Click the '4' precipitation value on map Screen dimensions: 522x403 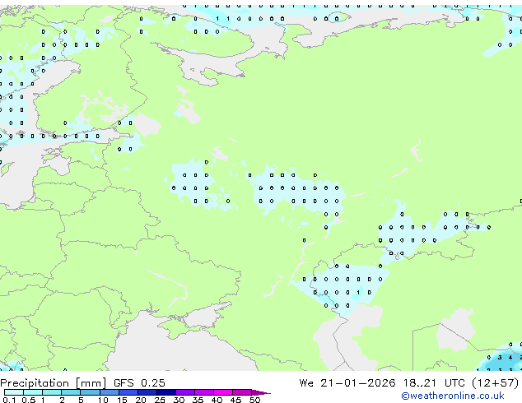tap(510, 358)
